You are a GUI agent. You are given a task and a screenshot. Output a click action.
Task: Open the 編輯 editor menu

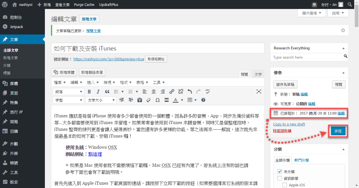pos(76,82)
